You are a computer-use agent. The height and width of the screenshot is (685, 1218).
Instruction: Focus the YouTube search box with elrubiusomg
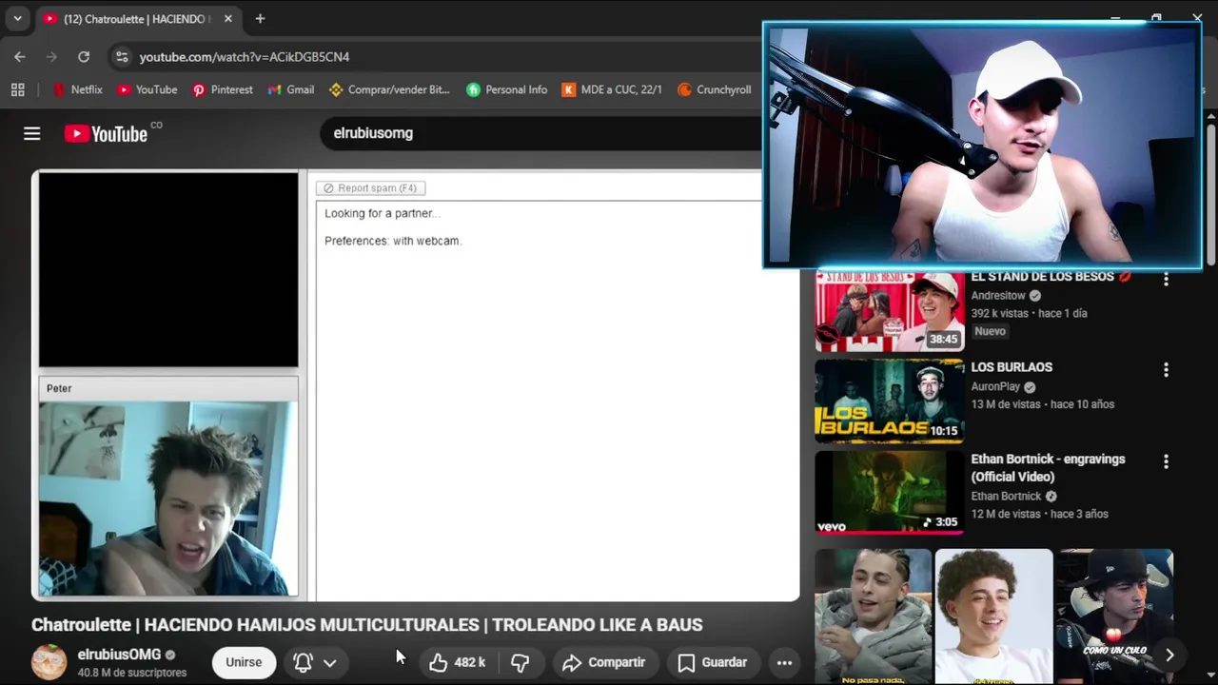point(542,133)
